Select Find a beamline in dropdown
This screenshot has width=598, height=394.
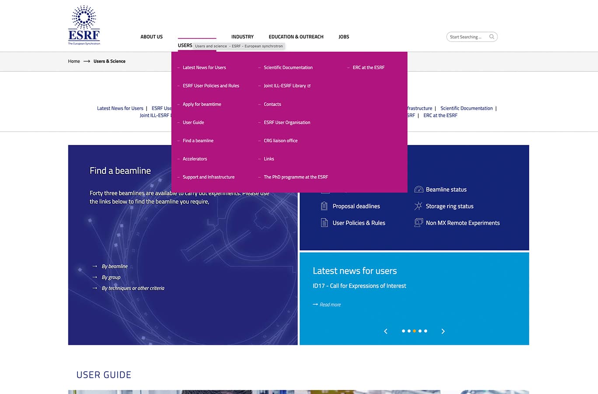(198, 141)
